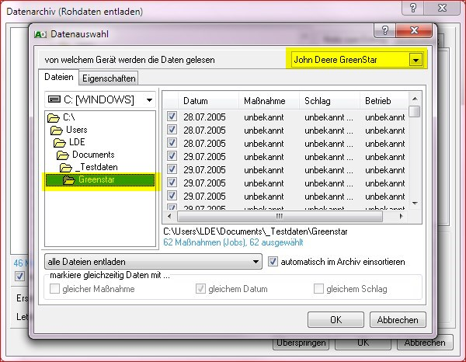Viewport: 466px width, 362px height.
Task: Select the Documents folder in tree
Action: [93, 155]
